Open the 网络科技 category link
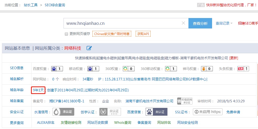 coord(73,48)
